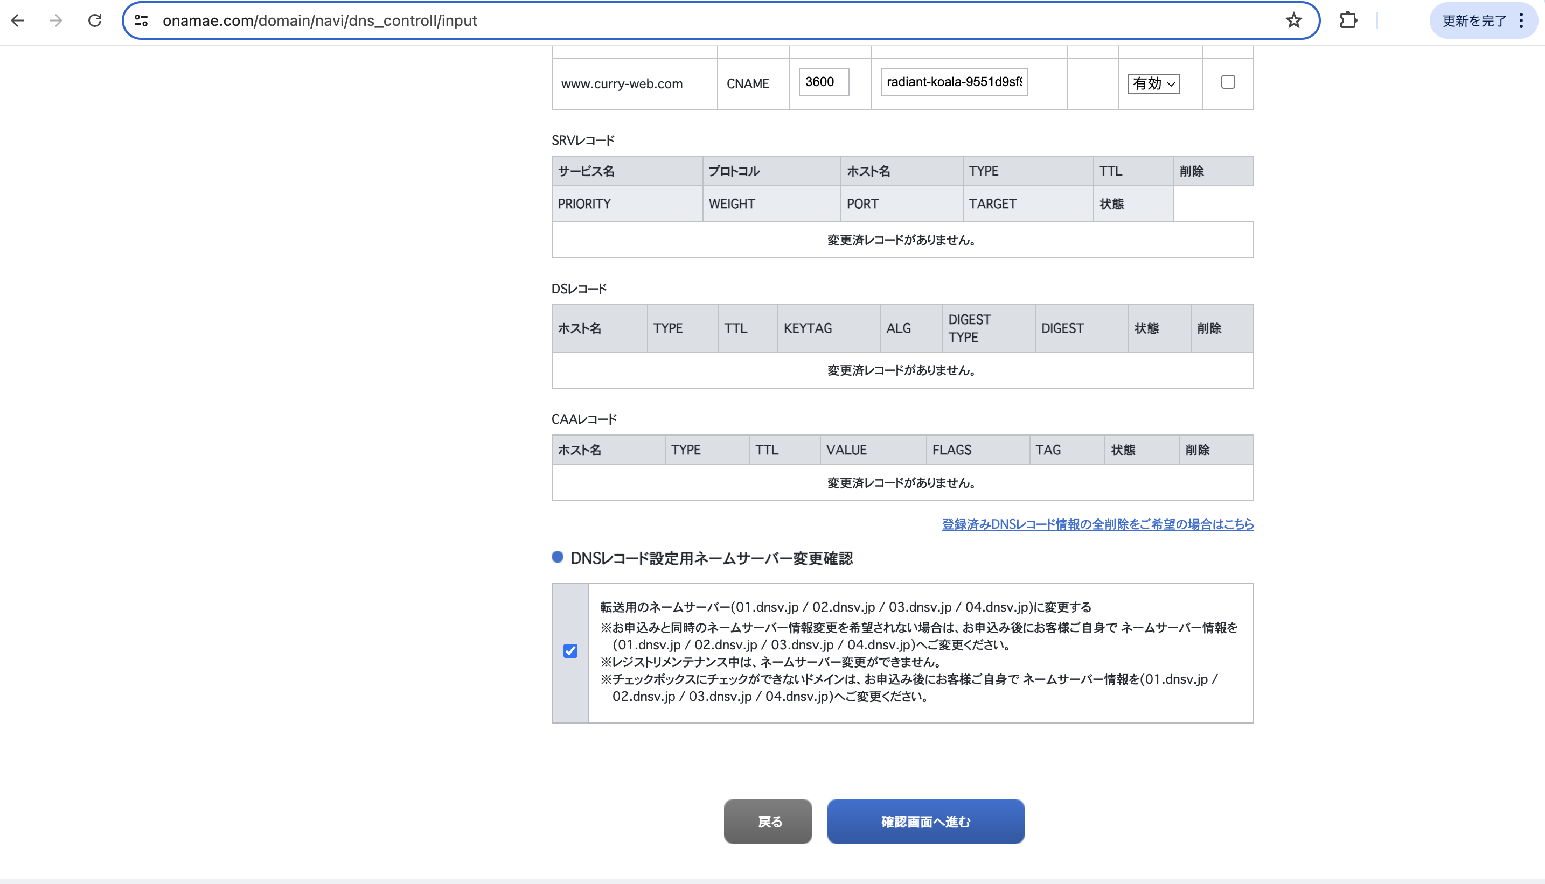Click the KEYTAG header in DS table
1545x884 pixels.
(829, 328)
